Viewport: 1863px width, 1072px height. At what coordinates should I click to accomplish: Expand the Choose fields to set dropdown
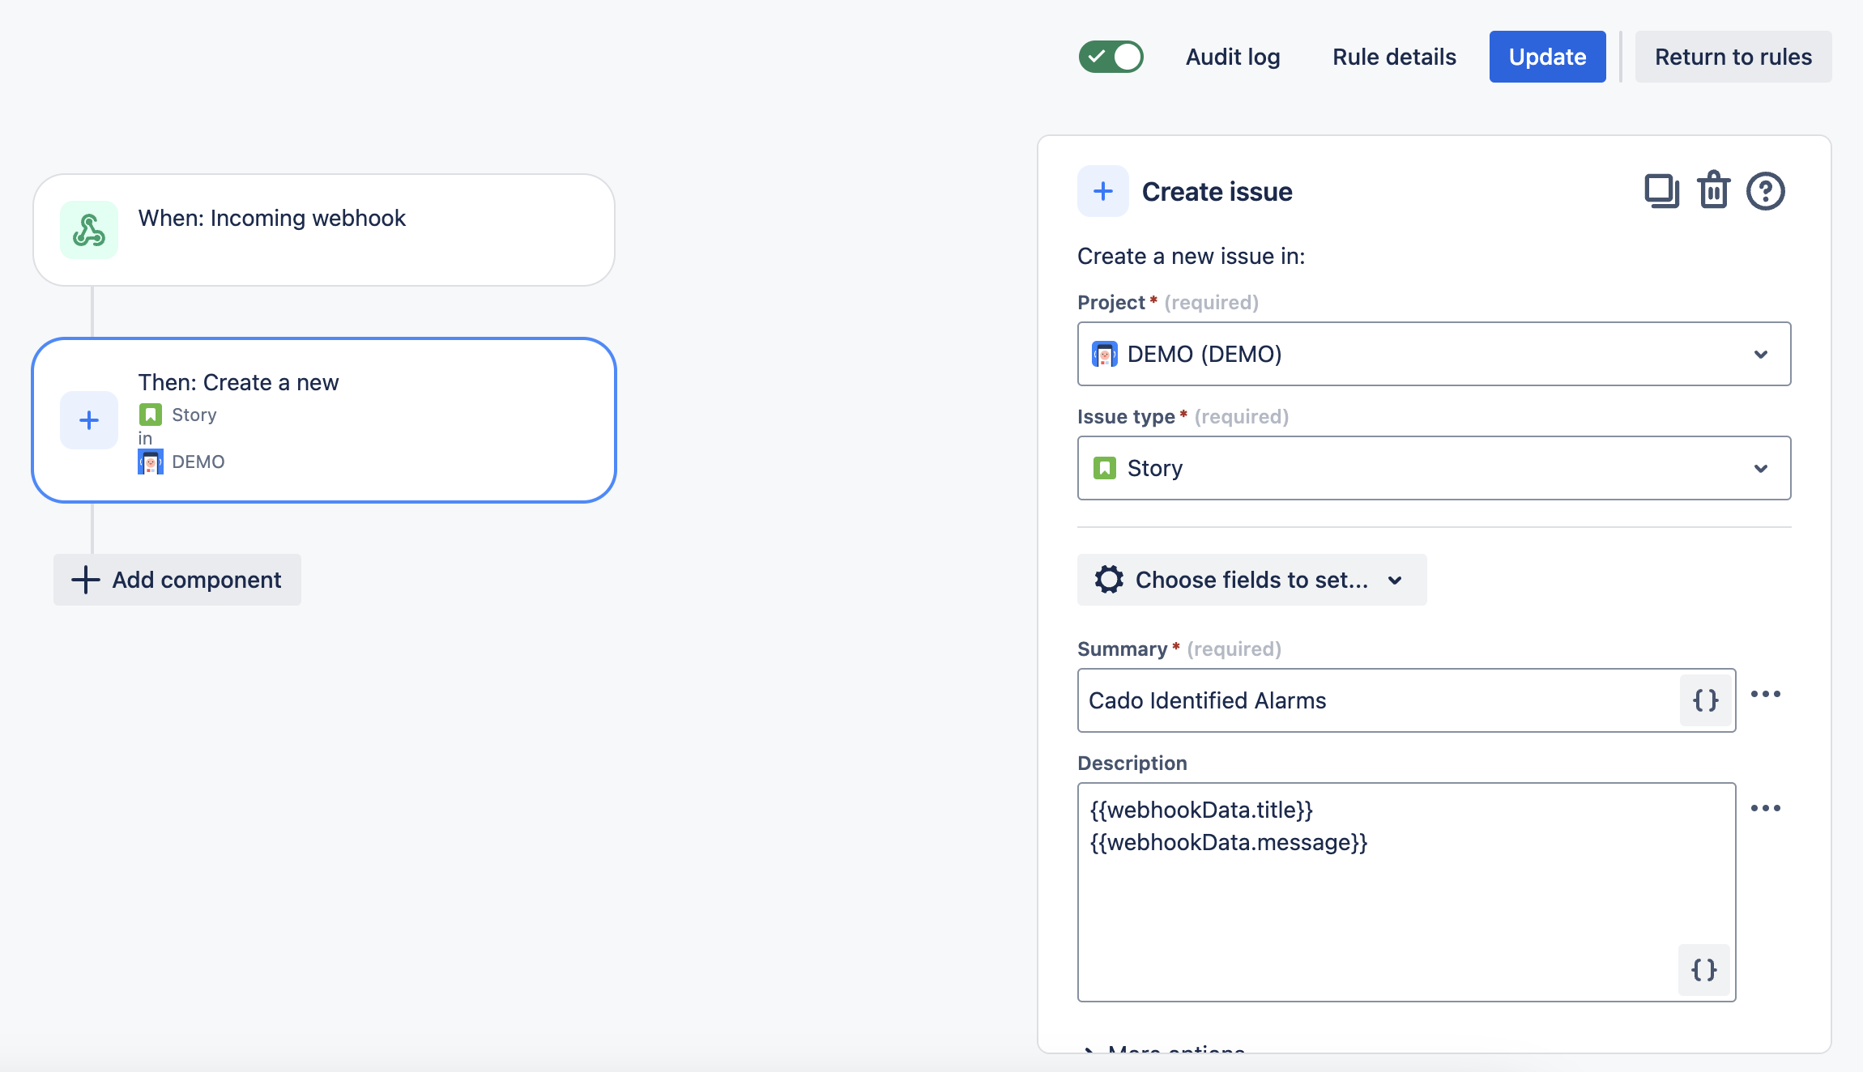point(1250,580)
